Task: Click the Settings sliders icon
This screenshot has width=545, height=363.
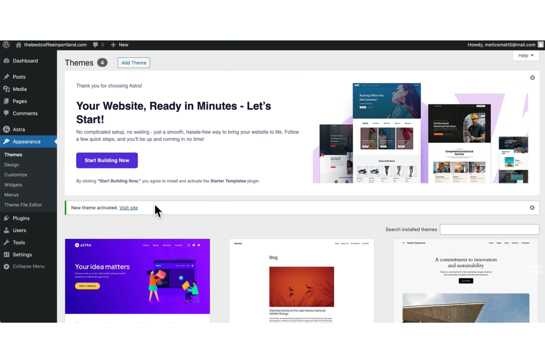Action: (6, 254)
